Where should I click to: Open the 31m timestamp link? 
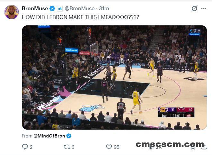104,9
